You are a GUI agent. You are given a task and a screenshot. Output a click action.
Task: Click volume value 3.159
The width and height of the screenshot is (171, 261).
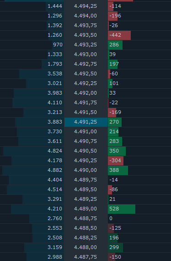[55, 248]
